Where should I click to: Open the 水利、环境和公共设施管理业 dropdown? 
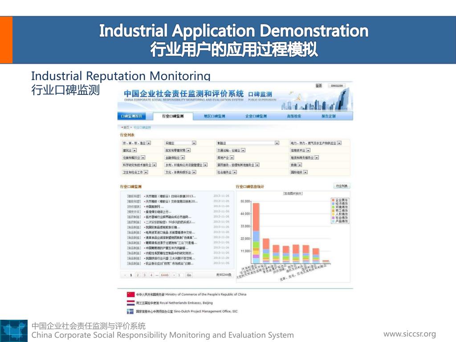(186, 165)
